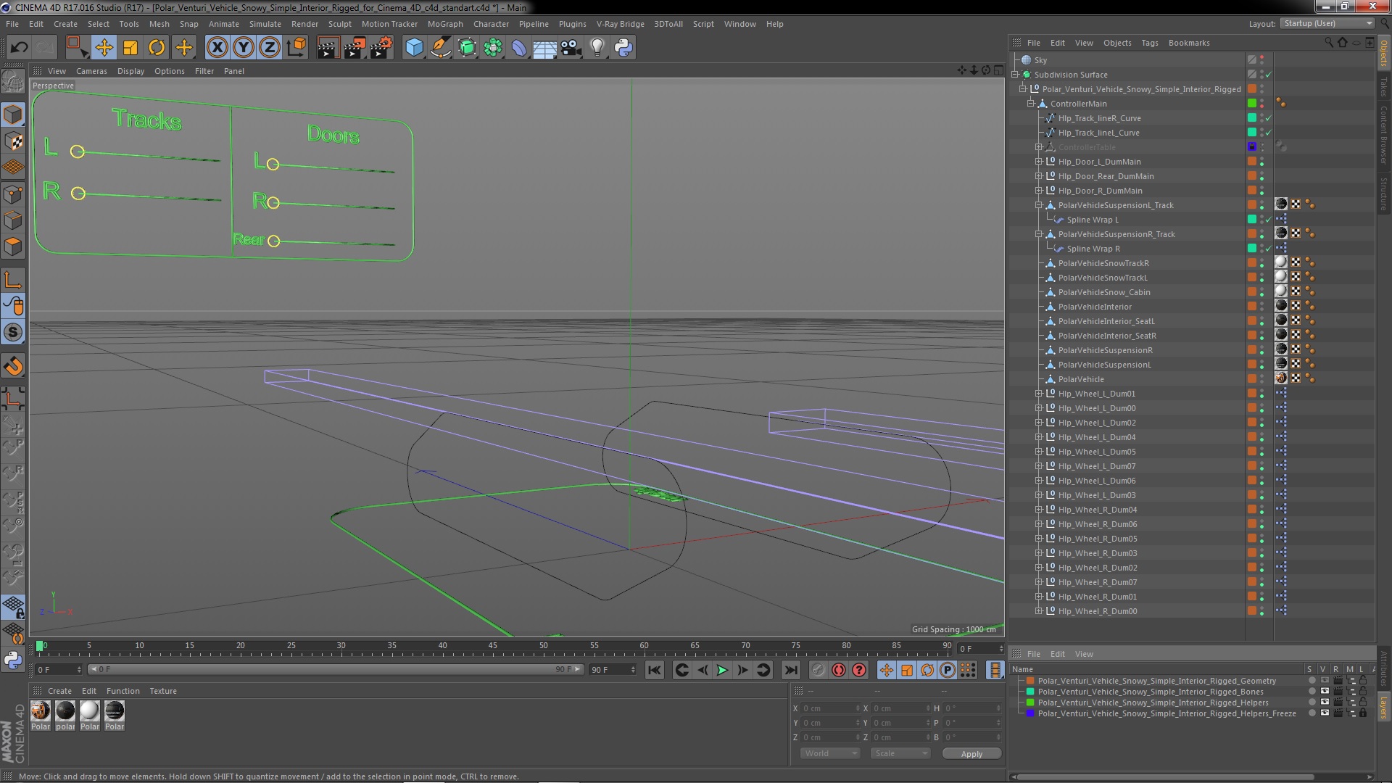Viewport: 1392px width, 783px height.
Task: Open the Scale mode dropdown
Action: tap(901, 753)
